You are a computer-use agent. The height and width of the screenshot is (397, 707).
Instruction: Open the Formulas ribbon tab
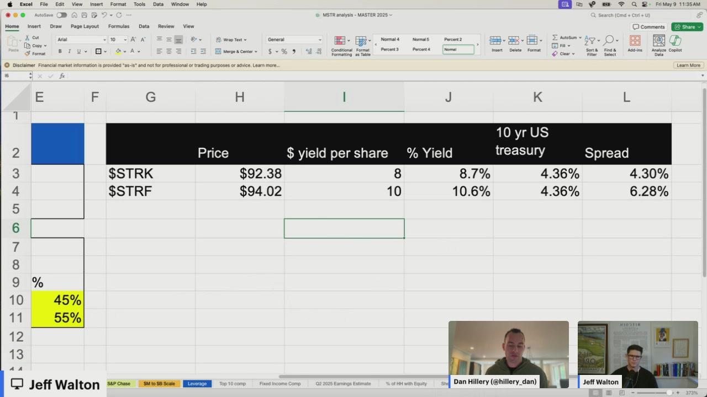(119, 26)
